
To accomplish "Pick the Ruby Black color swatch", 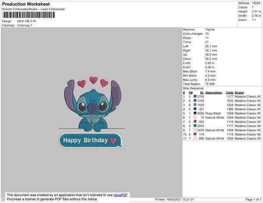I will click(195, 113).
